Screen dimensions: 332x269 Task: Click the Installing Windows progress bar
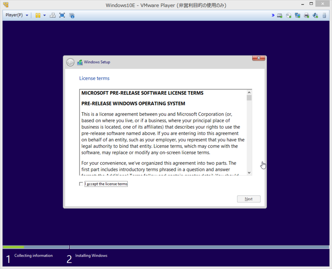(x=200, y=247)
